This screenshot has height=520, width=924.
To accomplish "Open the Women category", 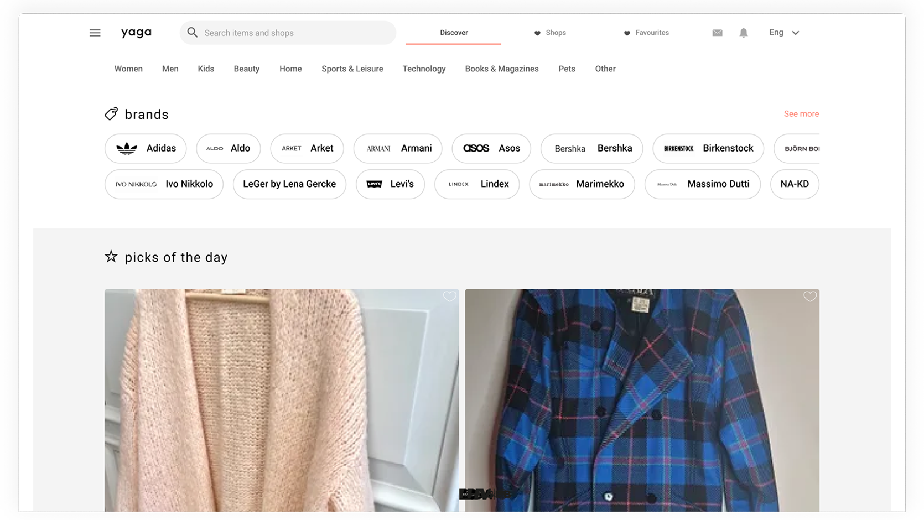I will (128, 69).
